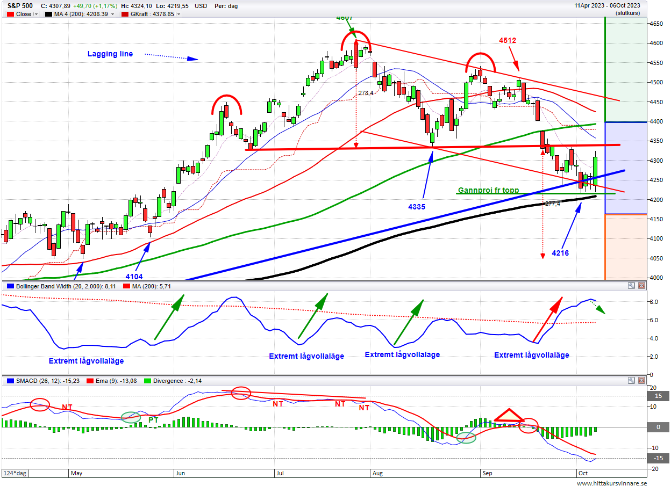Close the Bollinger Band Width panel
Image resolution: width=671 pixels, height=486 pixels.
641,286
